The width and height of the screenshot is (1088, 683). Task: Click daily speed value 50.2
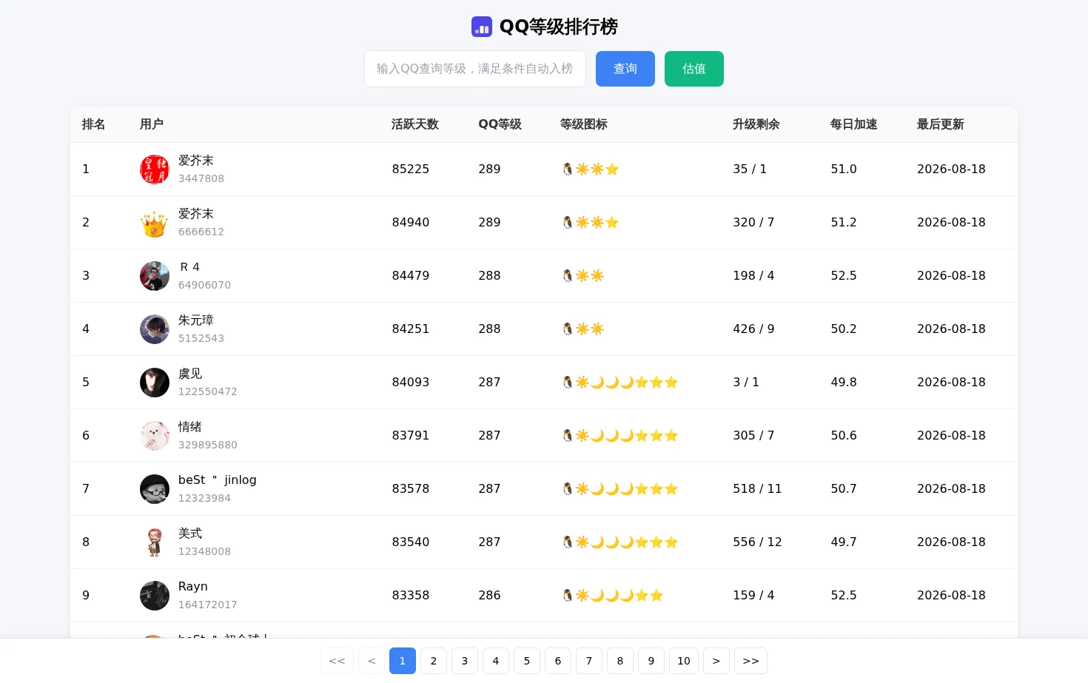tap(844, 329)
